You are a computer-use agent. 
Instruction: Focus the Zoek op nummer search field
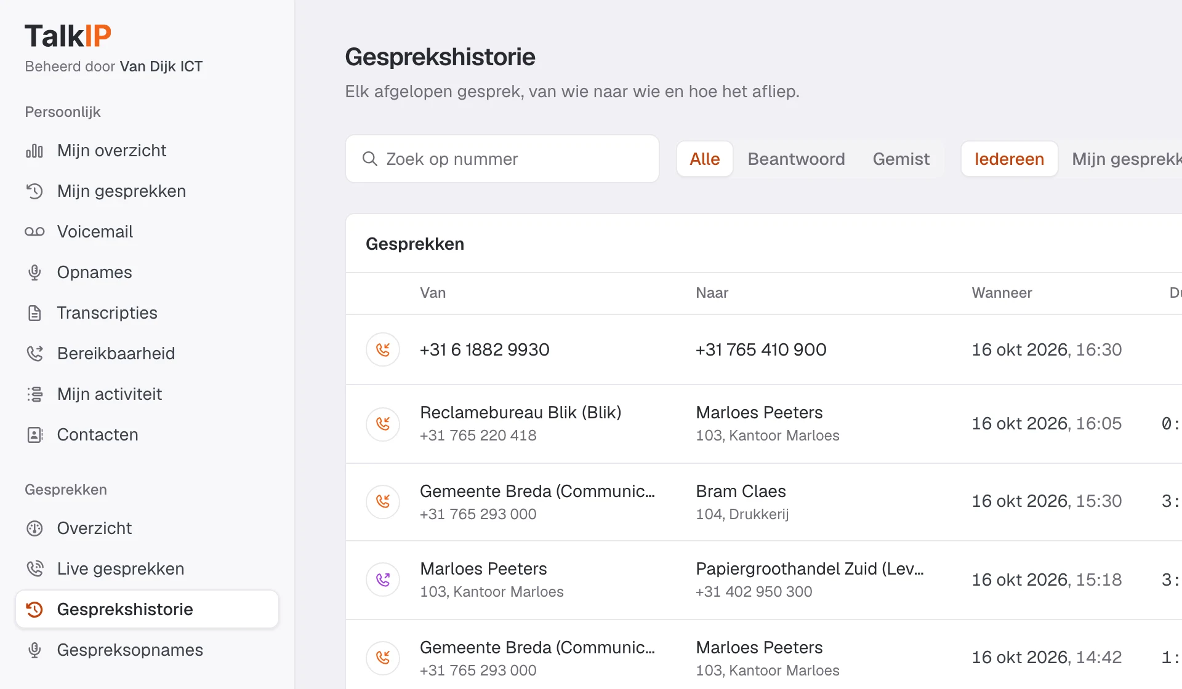(502, 159)
